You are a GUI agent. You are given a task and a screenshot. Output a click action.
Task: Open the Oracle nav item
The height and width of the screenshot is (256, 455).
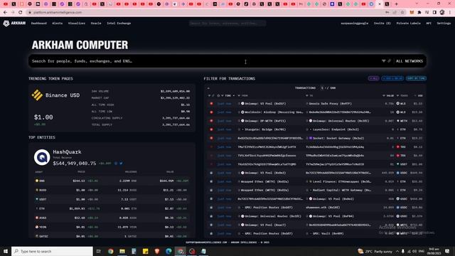96,23
